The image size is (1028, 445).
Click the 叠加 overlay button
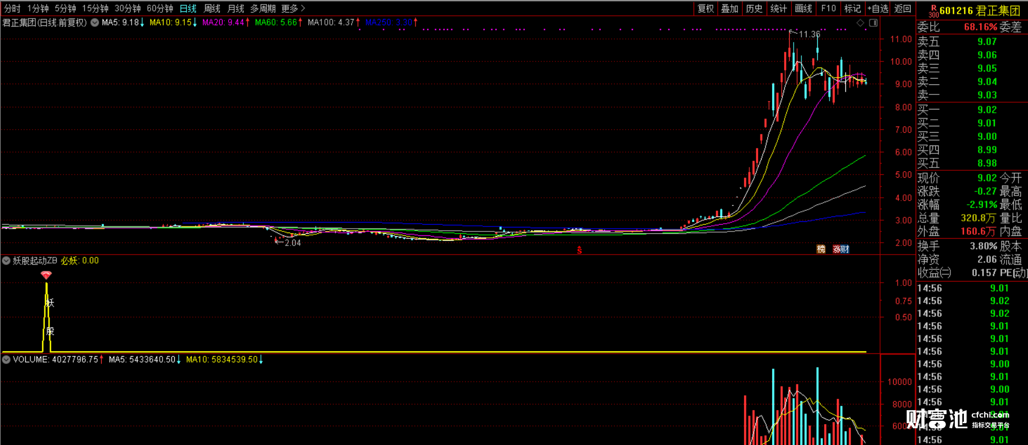click(730, 8)
